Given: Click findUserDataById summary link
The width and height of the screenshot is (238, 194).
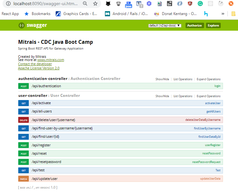Looking at the screenshot, I should click(x=210, y=137).
